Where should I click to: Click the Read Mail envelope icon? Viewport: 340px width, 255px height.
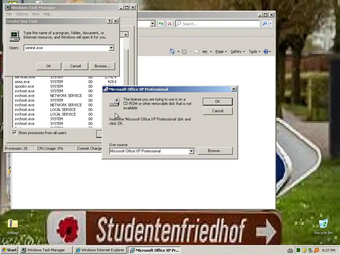pyautogui.click(x=197, y=51)
